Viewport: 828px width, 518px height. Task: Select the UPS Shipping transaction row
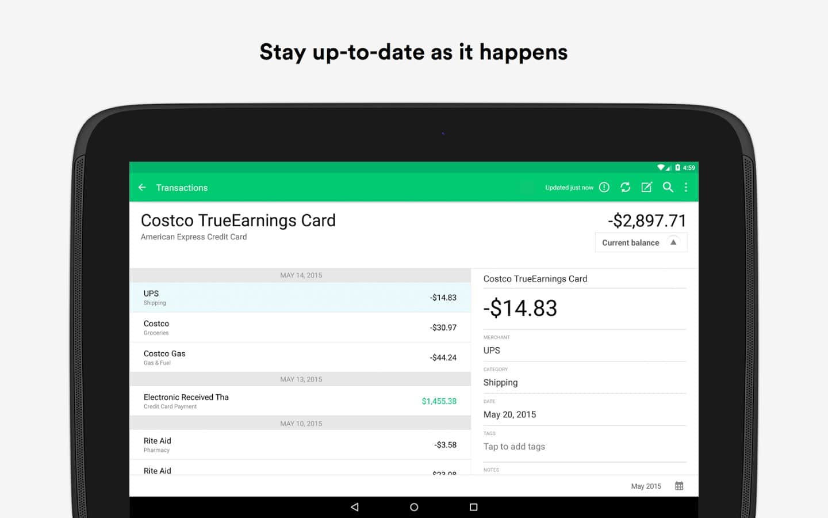pyautogui.click(x=300, y=298)
